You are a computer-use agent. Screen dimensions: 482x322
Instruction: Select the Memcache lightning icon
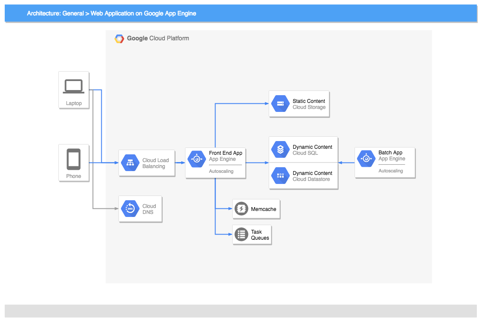click(241, 209)
